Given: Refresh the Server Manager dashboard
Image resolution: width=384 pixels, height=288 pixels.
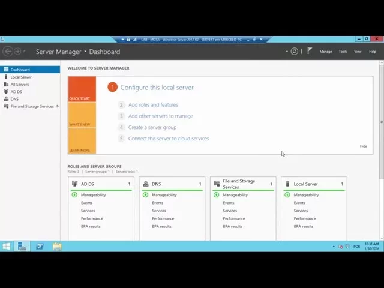Looking at the screenshot, I should click(295, 52).
